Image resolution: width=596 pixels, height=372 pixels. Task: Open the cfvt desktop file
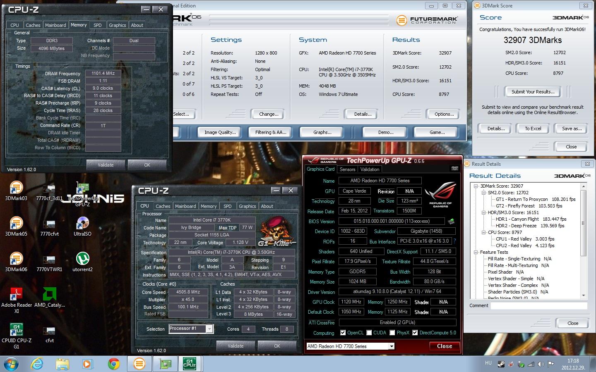tap(49, 334)
